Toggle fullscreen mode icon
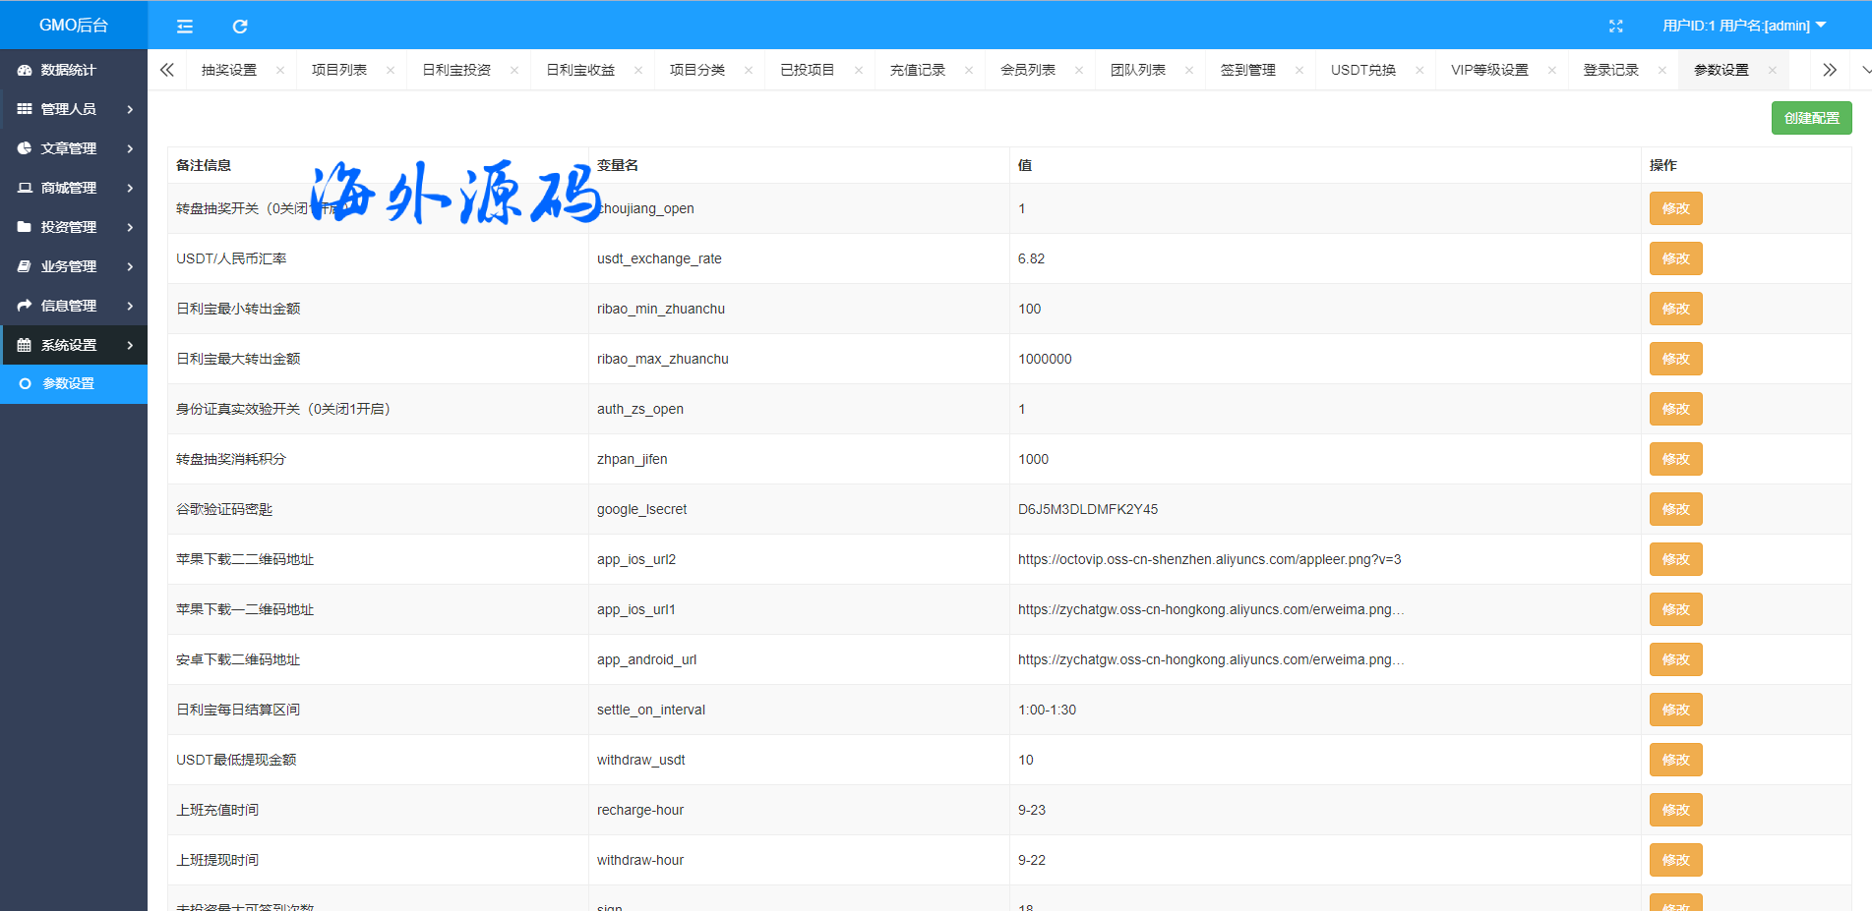 tap(1615, 27)
